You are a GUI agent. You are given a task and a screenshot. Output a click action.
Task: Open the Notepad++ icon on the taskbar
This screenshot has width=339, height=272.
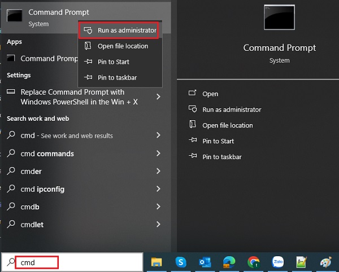(x=302, y=262)
